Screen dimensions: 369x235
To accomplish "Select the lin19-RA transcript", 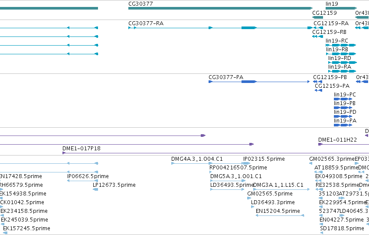I will point(342,71).
